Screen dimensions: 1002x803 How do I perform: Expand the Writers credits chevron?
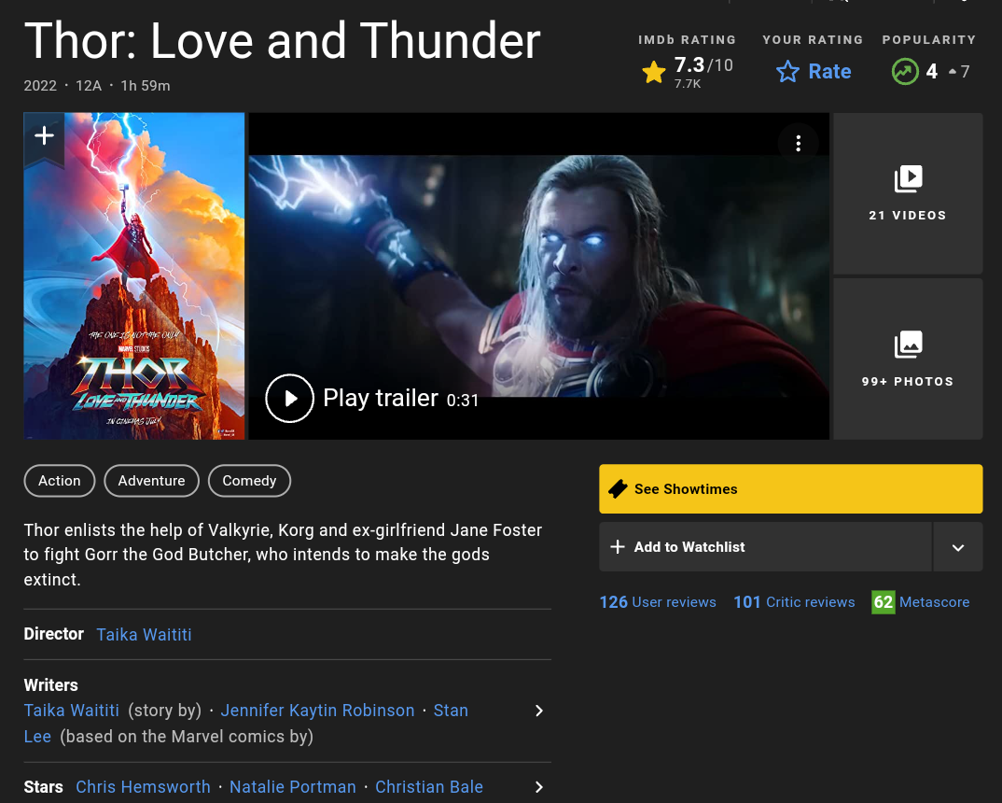(538, 711)
